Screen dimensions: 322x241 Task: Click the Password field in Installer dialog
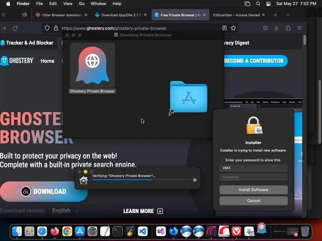tap(253, 177)
